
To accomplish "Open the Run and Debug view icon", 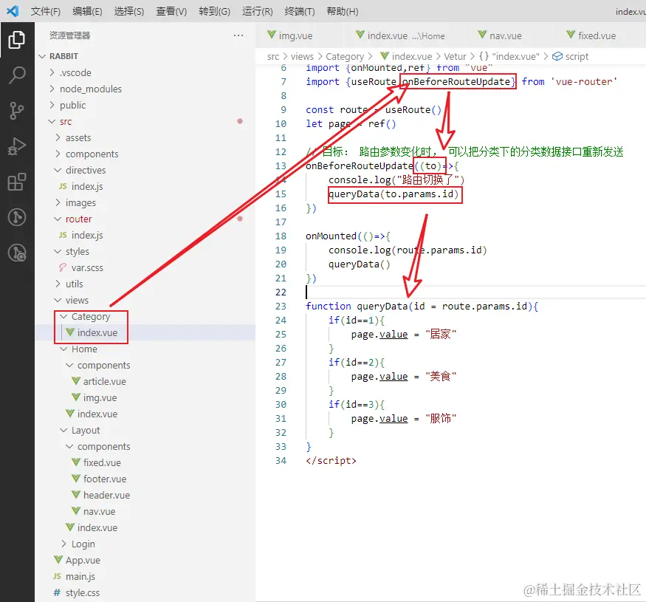I will tap(17, 146).
